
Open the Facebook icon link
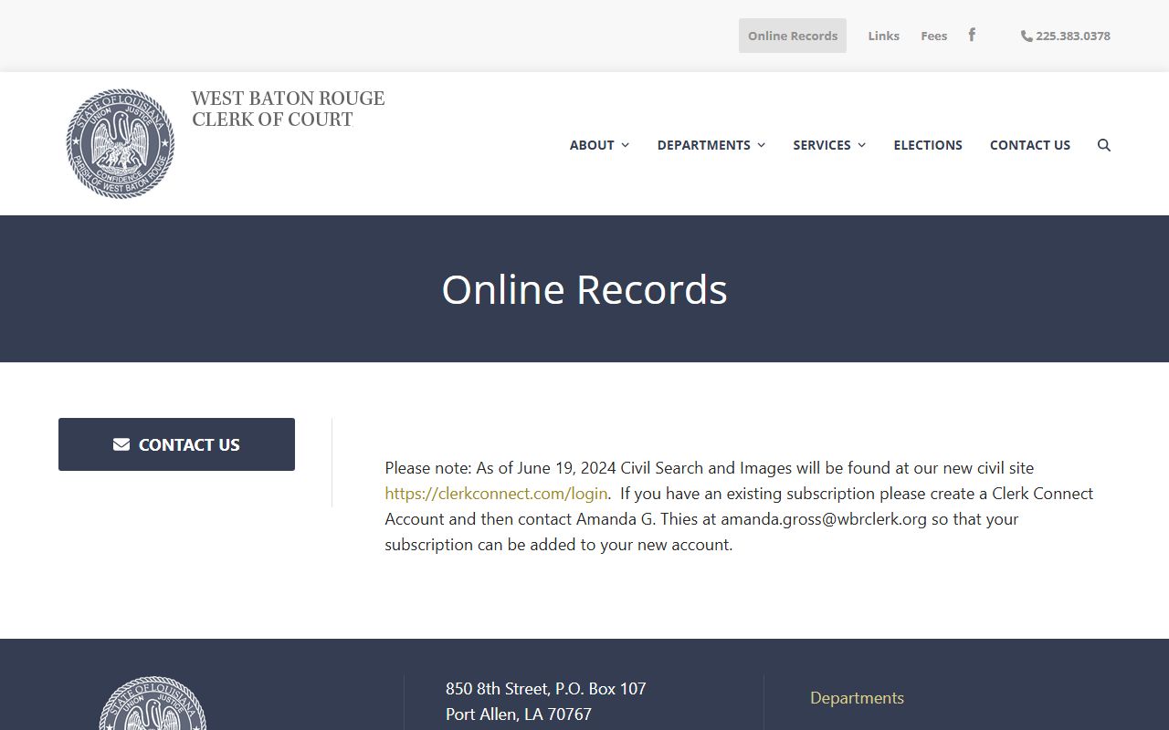pos(972,35)
